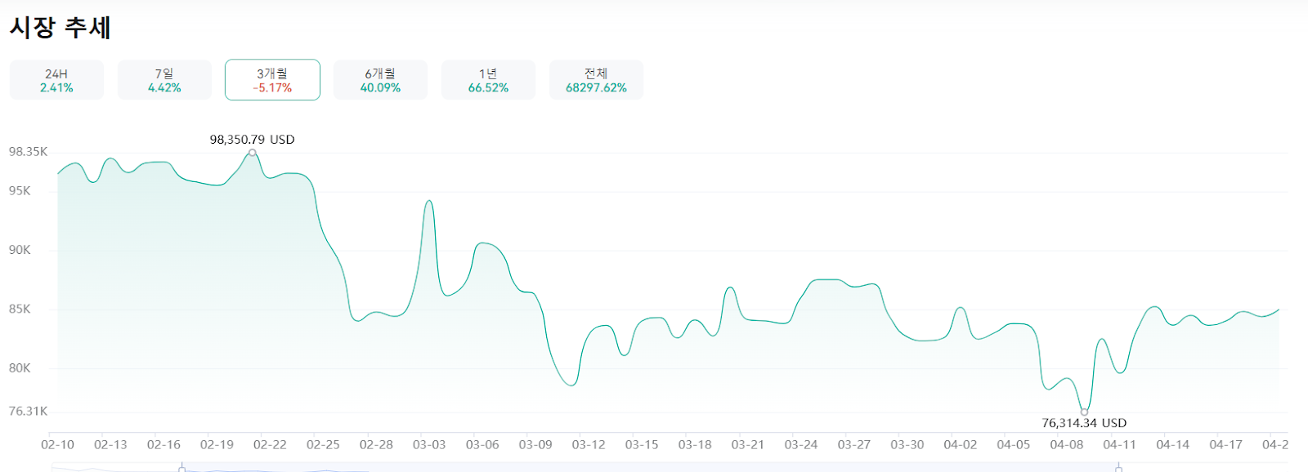The image size is (1308, 472).
Task: Click the 03-30 date label
Action: pyautogui.click(x=907, y=445)
